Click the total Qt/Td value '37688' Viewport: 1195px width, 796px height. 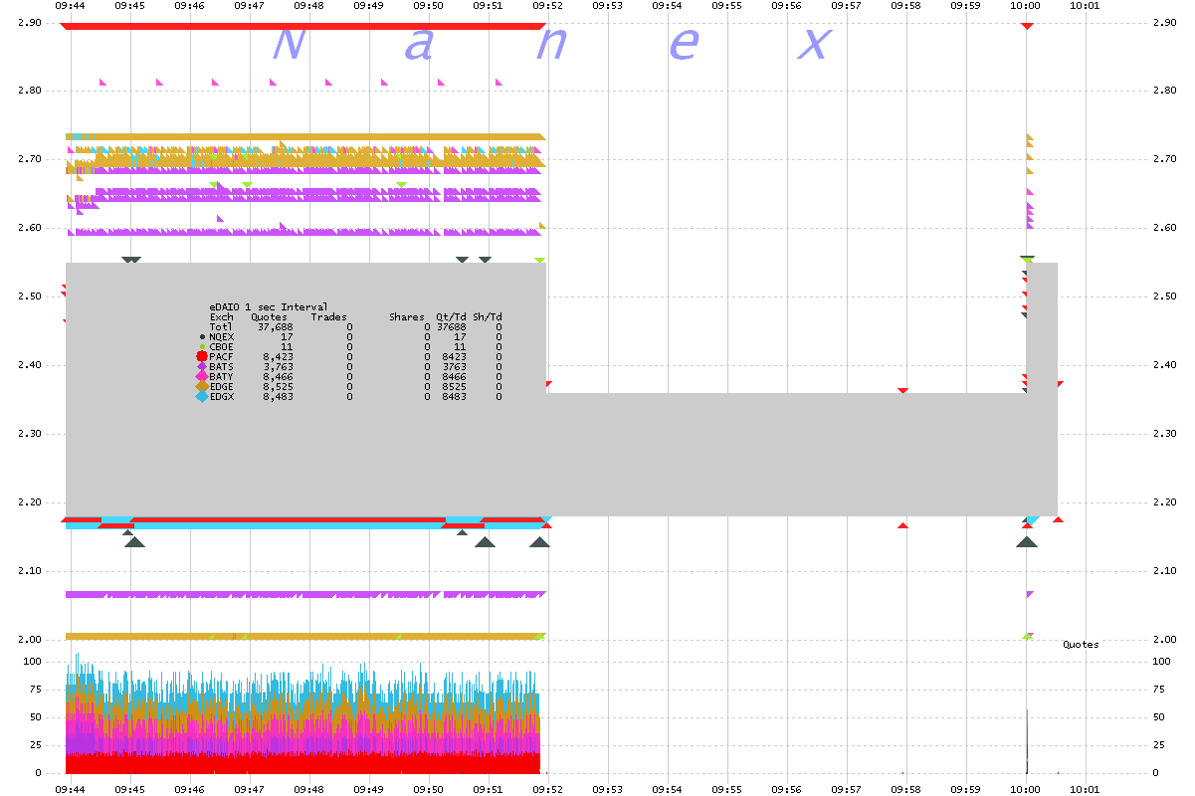(x=451, y=326)
